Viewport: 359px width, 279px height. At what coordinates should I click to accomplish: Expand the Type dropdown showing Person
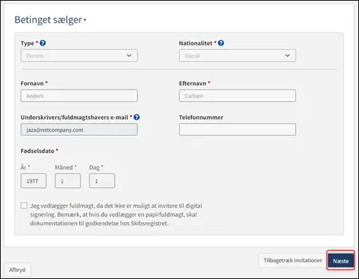pos(79,56)
